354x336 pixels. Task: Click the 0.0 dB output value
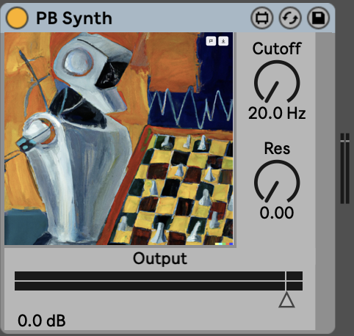tap(42, 321)
